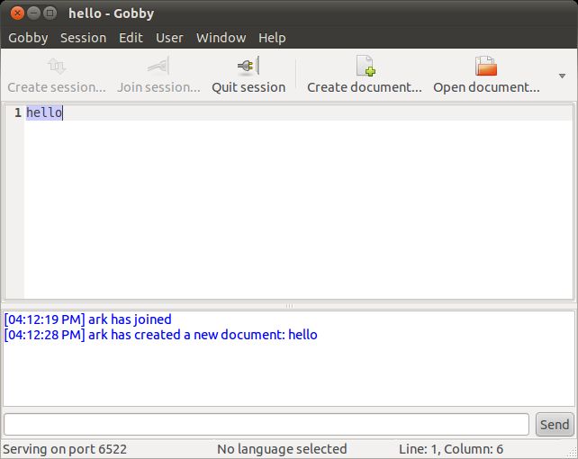Click the word "hello" in the editor
578x459 pixels.
(44, 112)
